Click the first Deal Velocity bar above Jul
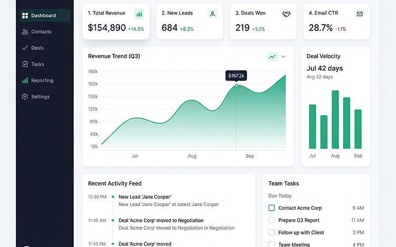 312,127
